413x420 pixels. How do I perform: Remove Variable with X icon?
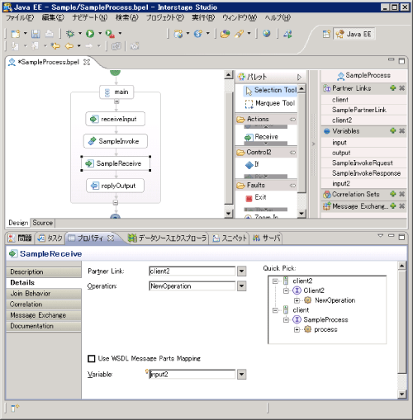(x=401, y=130)
